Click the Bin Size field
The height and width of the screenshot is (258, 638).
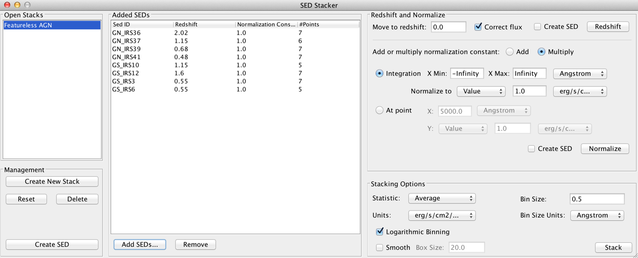[597, 199]
